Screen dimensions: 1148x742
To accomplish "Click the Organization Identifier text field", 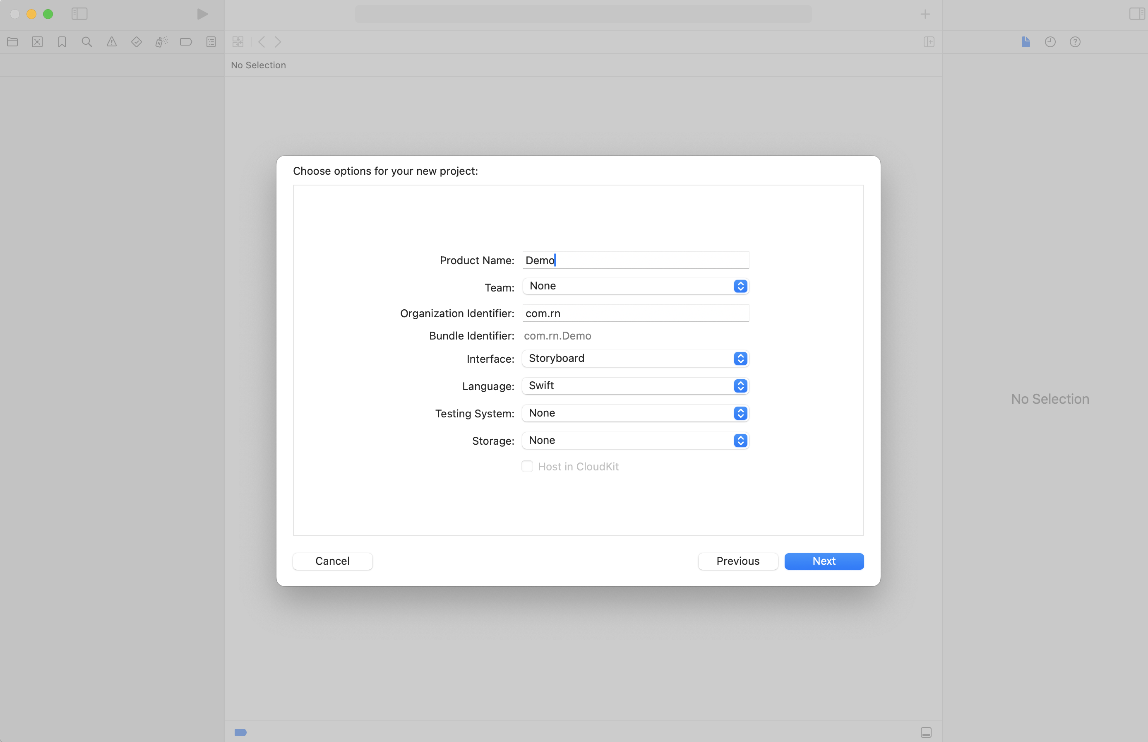I will click(636, 313).
